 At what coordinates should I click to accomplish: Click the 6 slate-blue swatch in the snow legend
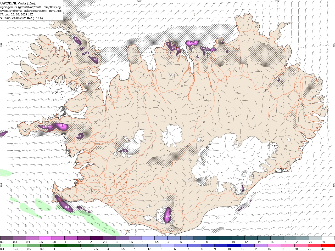[186, 238]
